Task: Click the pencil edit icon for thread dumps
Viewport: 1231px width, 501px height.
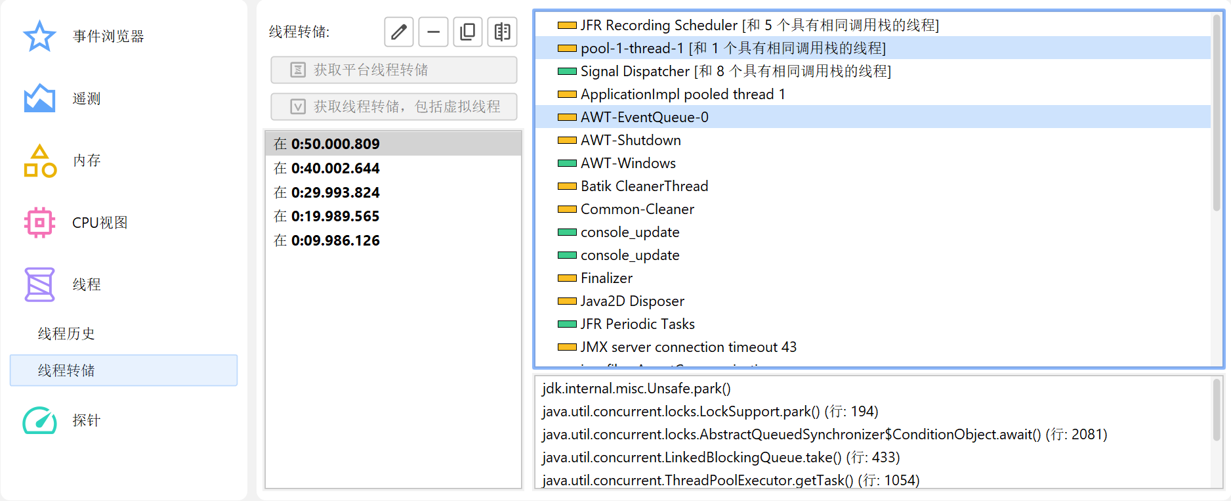Action: (399, 32)
